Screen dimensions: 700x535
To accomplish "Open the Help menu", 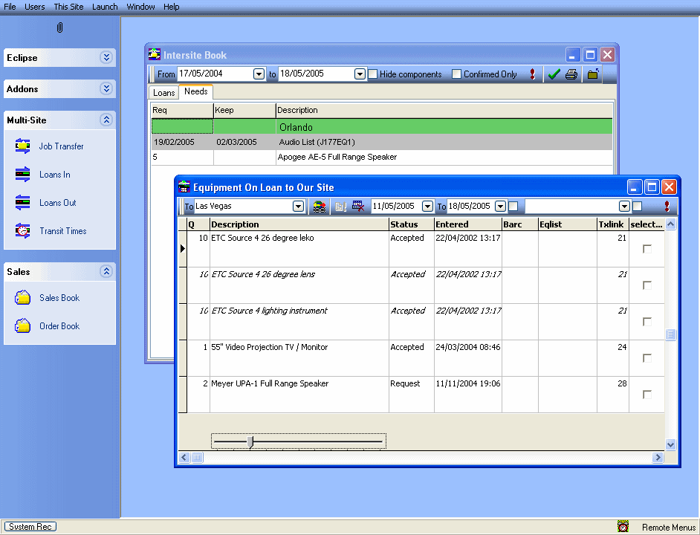I will click(171, 7).
